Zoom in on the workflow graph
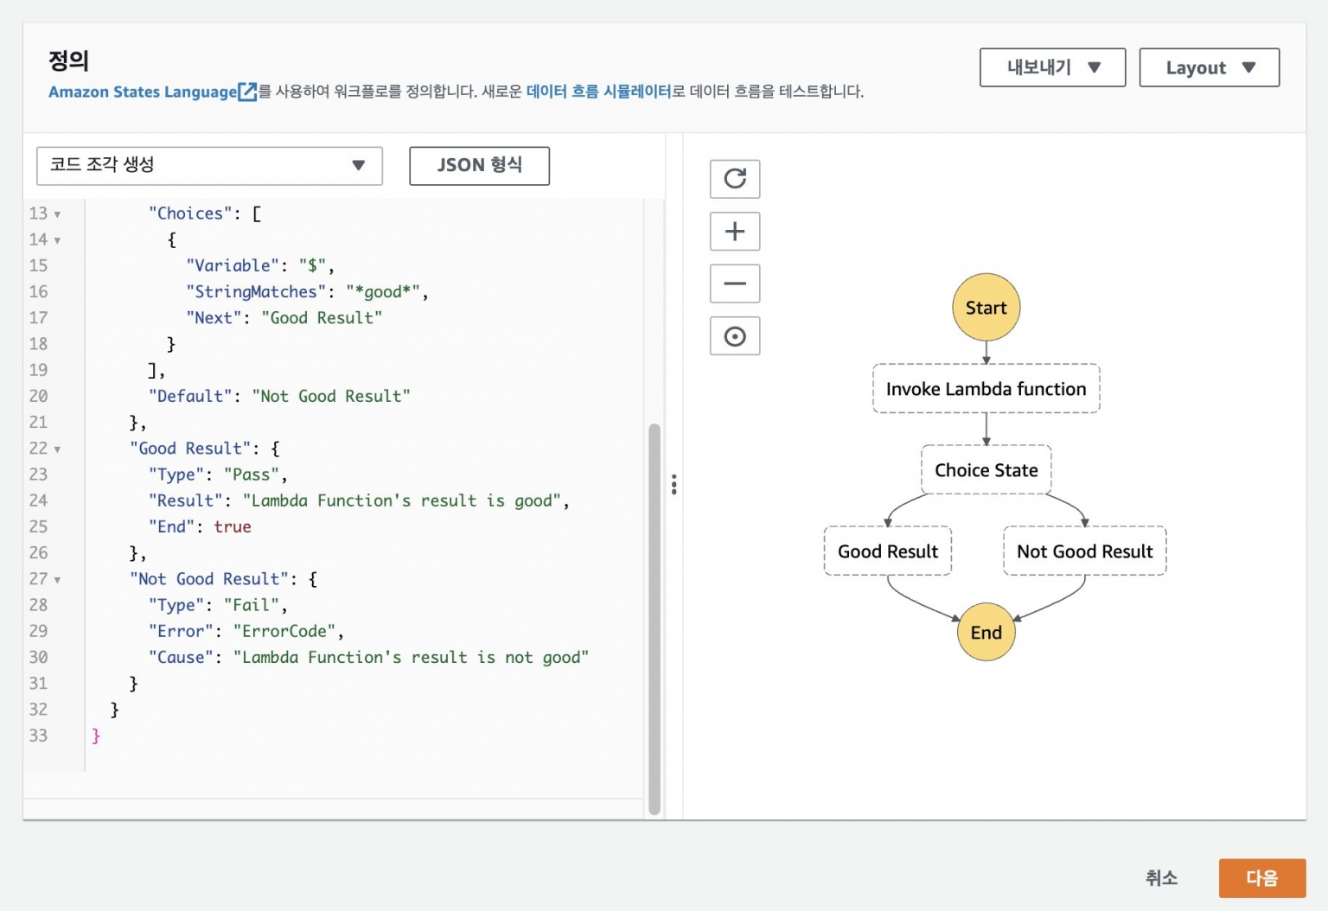This screenshot has width=1328, height=911. pyautogui.click(x=735, y=232)
